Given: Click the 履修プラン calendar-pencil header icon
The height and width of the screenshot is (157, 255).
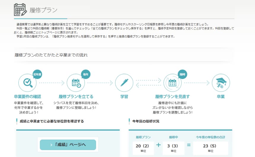Looking at the screenshot, I should tap(20, 10).
